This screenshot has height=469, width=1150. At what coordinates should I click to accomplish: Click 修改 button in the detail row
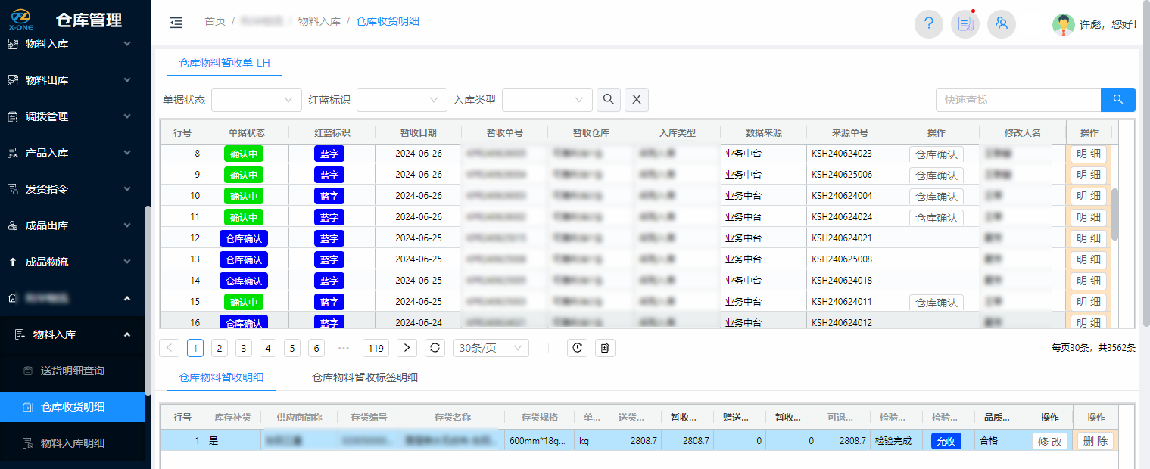[1049, 442]
